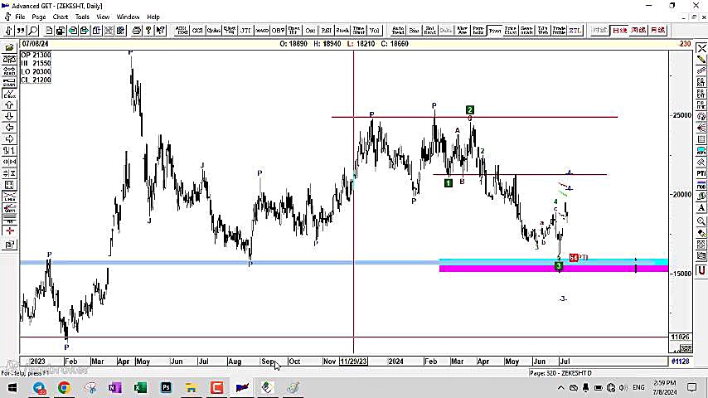Click the Auto Trend toolbar button

397,31
